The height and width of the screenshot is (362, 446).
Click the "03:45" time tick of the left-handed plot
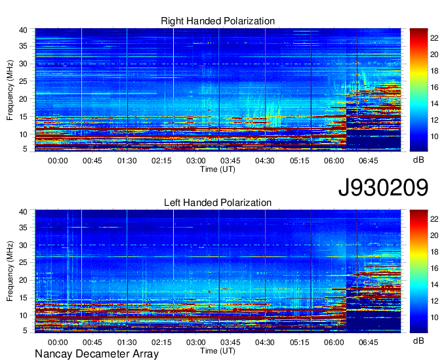pyautogui.click(x=230, y=342)
